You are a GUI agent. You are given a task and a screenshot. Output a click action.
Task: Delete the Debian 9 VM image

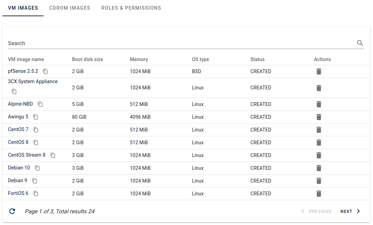click(319, 180)
